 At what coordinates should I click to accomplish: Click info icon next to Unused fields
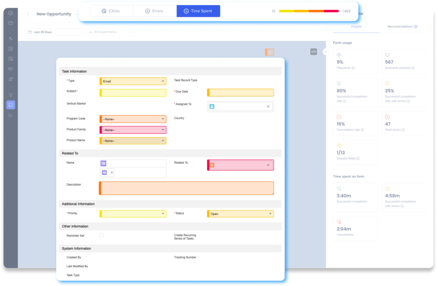point(358,158)
